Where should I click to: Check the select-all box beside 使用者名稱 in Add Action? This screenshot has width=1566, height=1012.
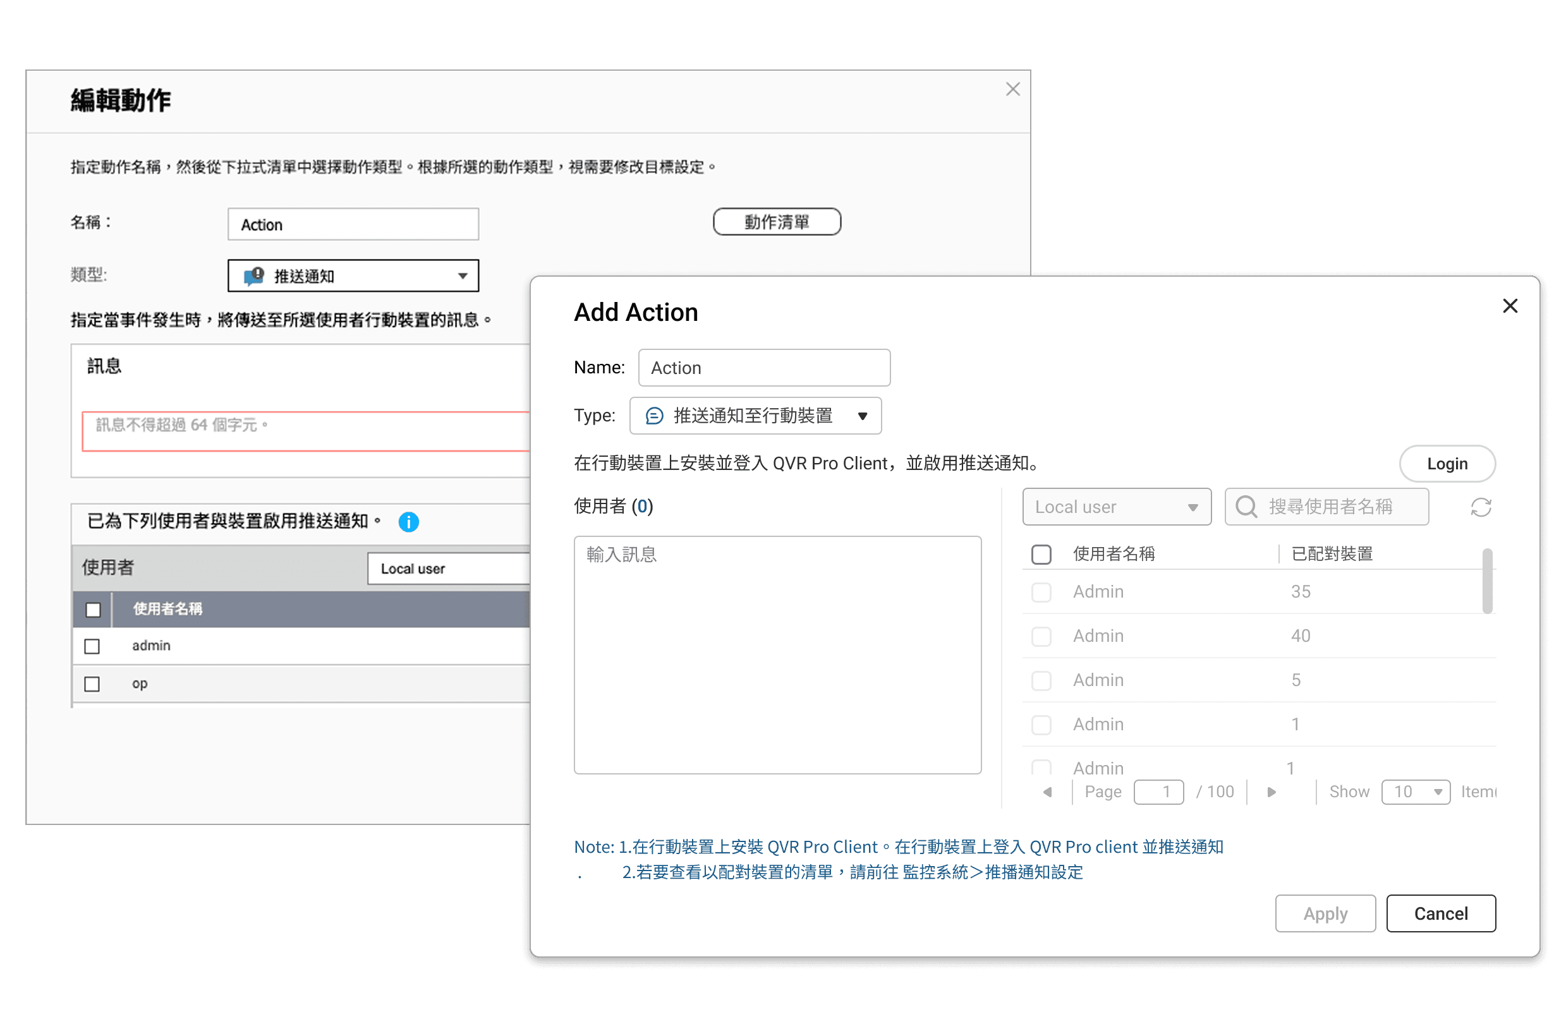[1041, 554]
